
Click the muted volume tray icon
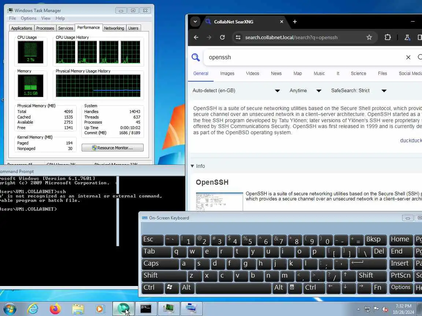pyautogui.click(x=385, y=309)
